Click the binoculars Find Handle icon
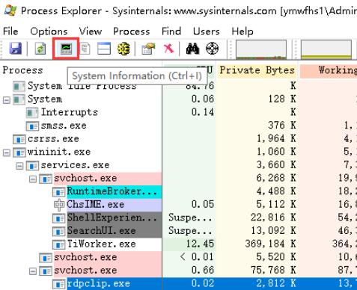 [x=192, y=49]
